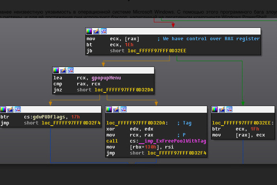Screen dimensions: 277x185
Task: Select the 'mov [rbx+130h], rsi' instruction
Action: click(x=140, y=147)
